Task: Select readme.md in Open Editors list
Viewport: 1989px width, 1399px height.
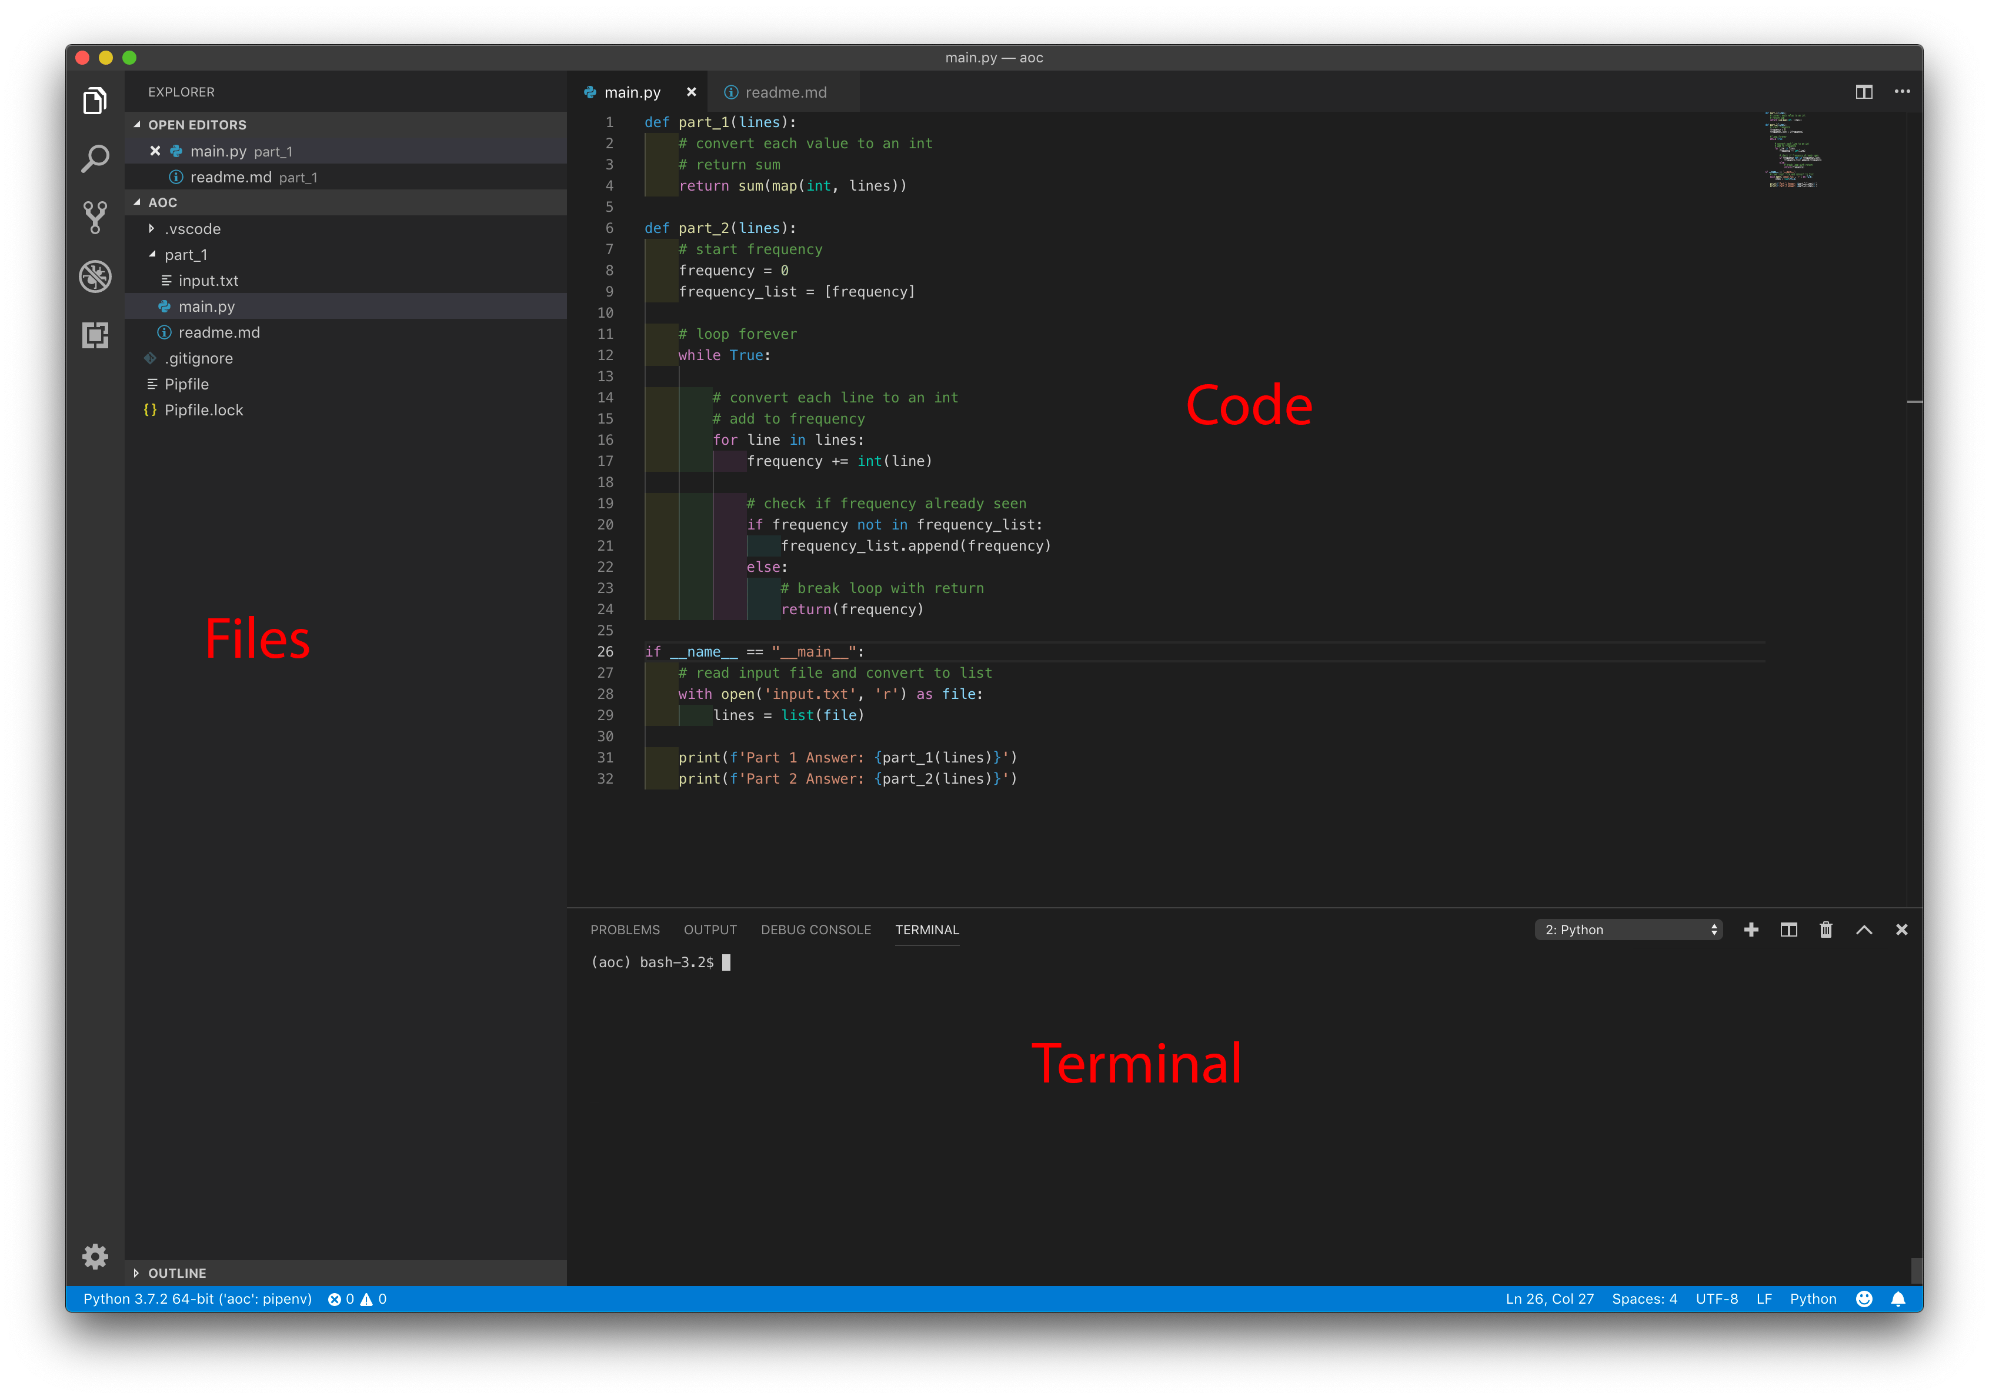Action: (x=346, y=177)
